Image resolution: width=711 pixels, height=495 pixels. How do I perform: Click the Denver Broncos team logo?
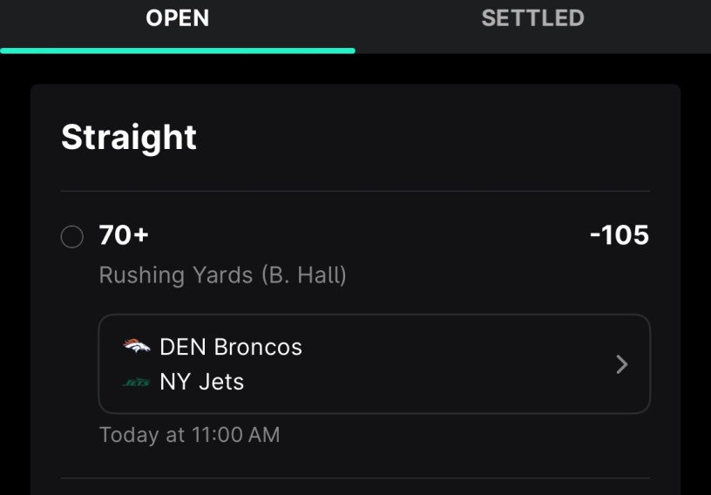pos(137,346)
